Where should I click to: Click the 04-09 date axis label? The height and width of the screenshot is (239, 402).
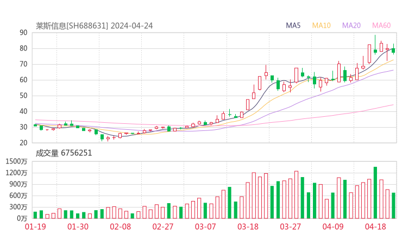point(333,227)
